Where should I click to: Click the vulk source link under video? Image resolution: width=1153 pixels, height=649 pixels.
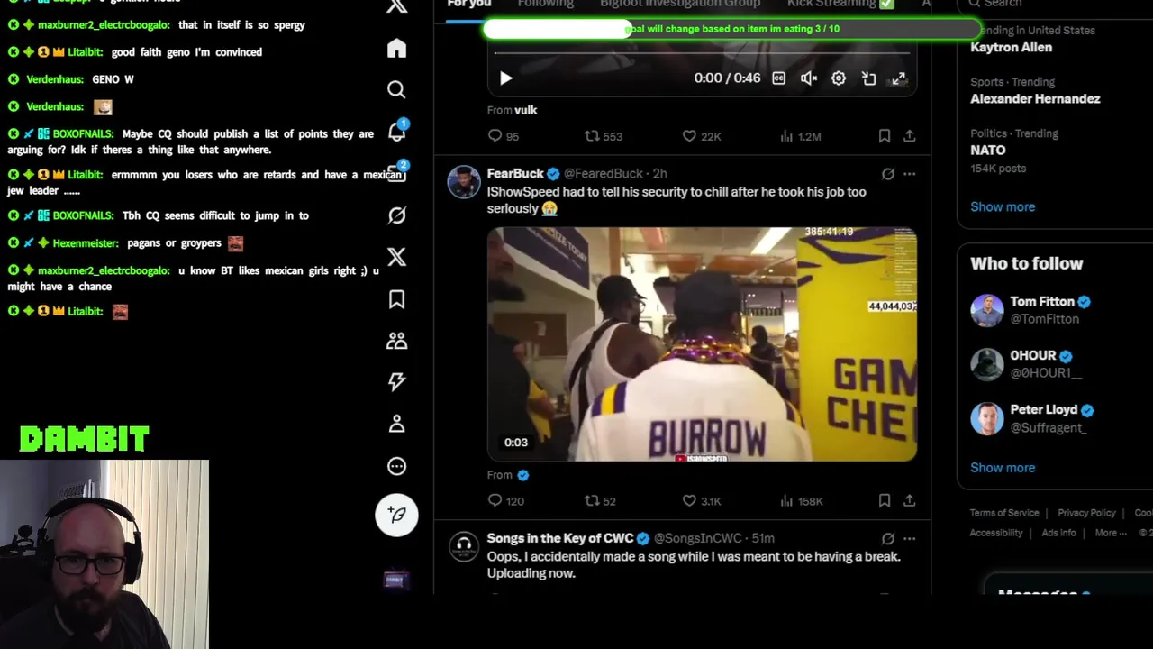pos(525,110)
